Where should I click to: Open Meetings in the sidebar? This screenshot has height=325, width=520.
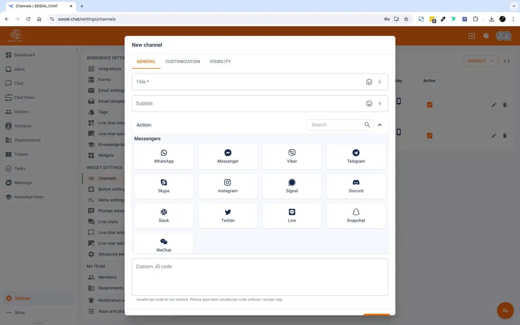click(x=23, y=183)
